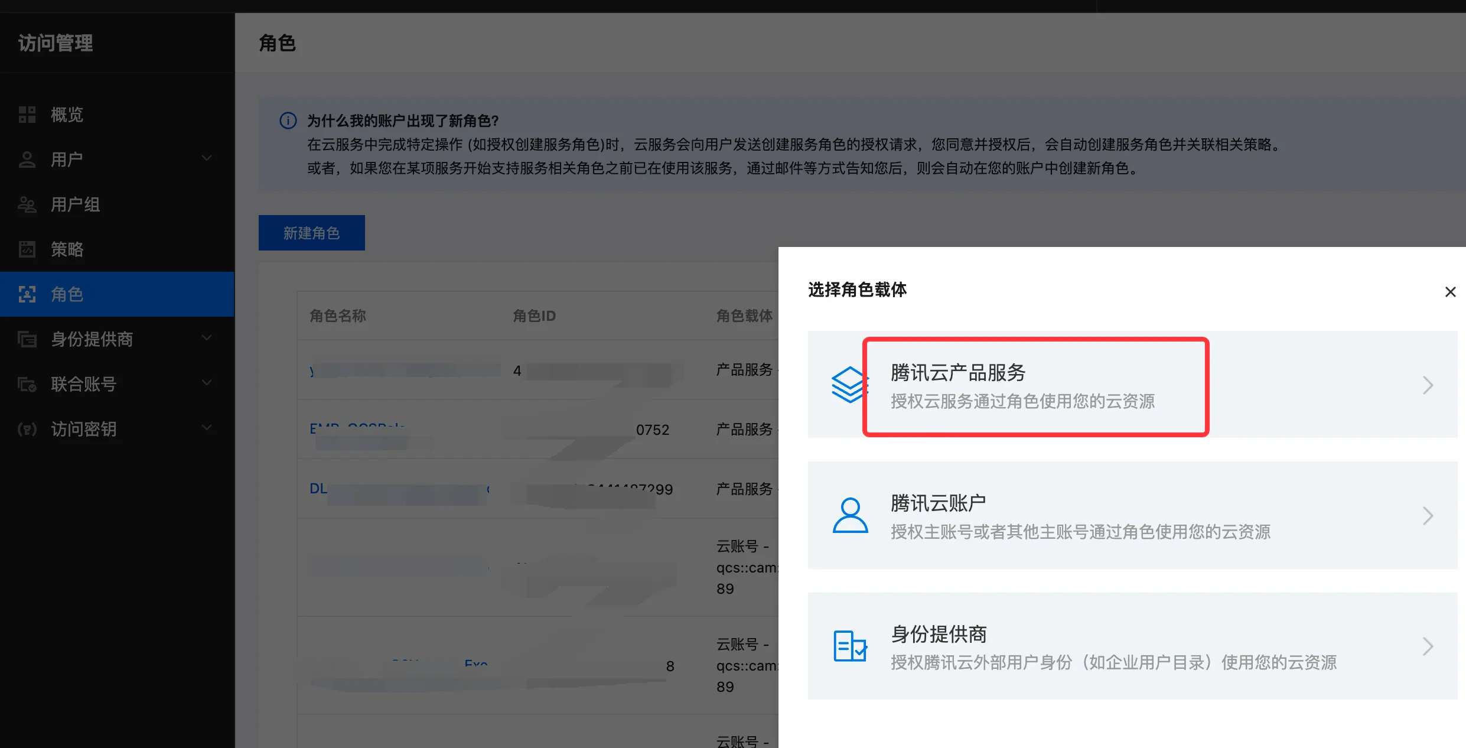Click the DL role name link
Image resolution: width=1466 pixels, height=748 pixels.
[318, 489]
